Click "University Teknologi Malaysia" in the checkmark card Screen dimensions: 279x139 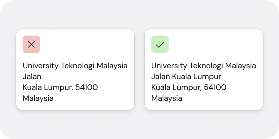point(203,66)
